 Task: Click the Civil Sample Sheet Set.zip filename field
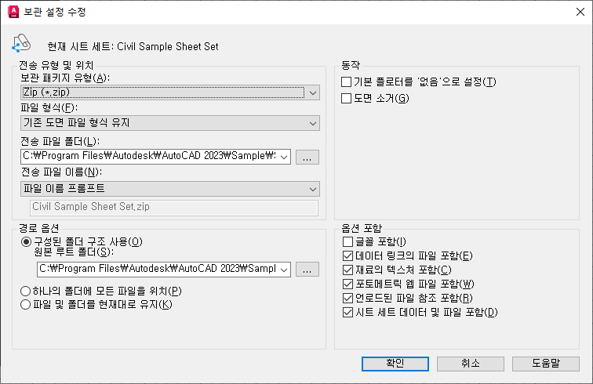coord(174,207)
